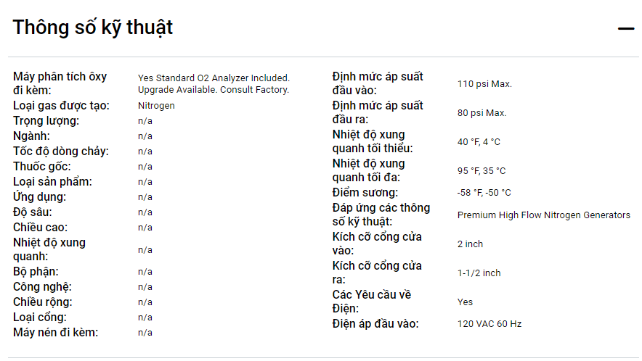Click the 2 inch inlet port value

point(470,244)
